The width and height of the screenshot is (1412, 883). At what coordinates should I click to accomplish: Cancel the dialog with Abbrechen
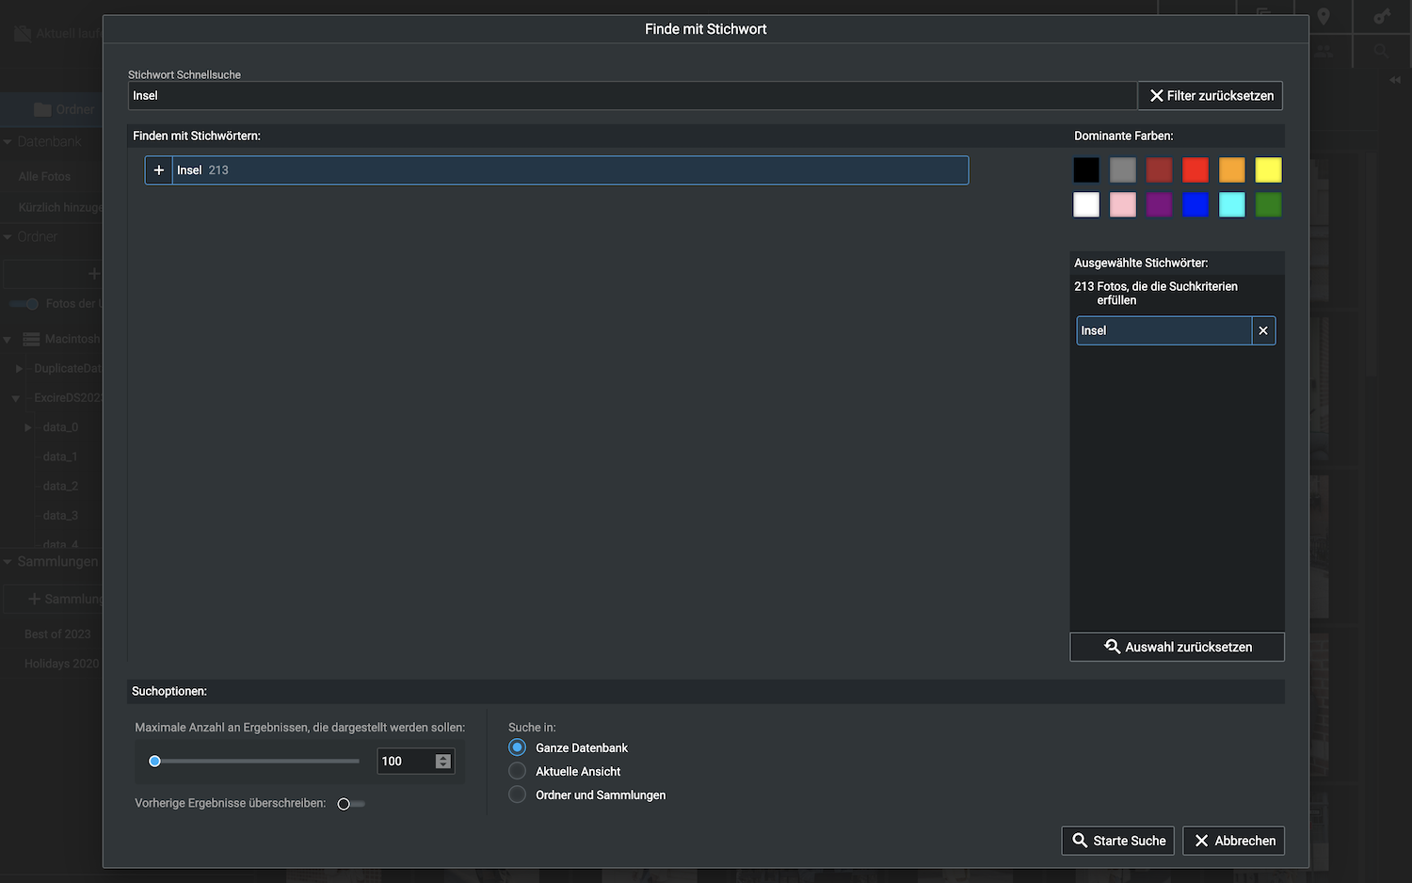(x=1234, y=841)
